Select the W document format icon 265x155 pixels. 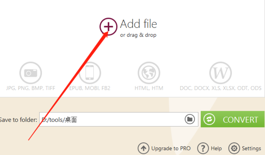click(220, 73)
